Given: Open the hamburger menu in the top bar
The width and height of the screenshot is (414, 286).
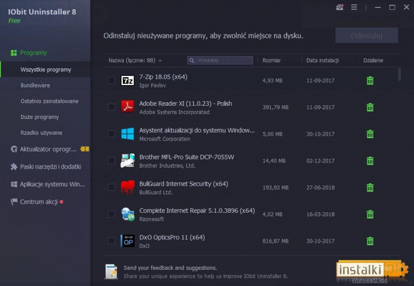Looking at the screenshot, I should 354,7.
